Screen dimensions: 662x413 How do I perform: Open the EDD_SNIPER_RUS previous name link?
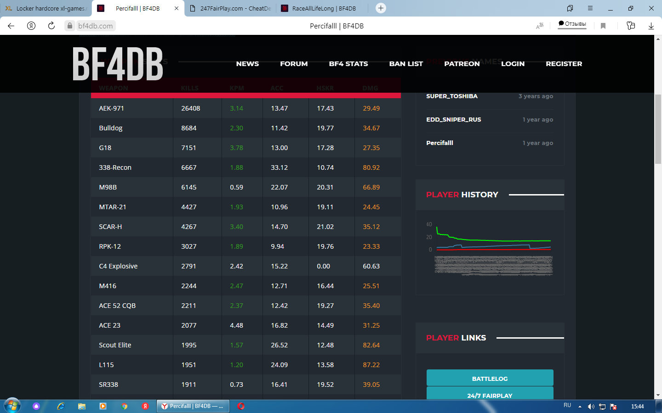click(454, 120)
